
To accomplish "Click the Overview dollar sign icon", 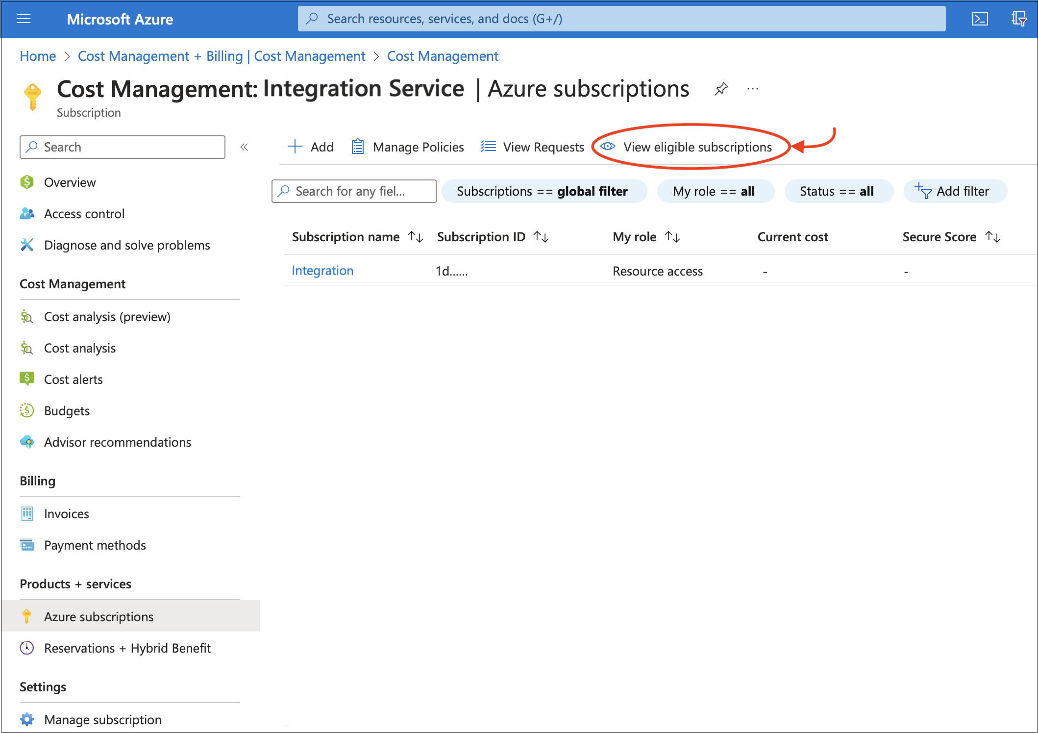I will point(28,182).
